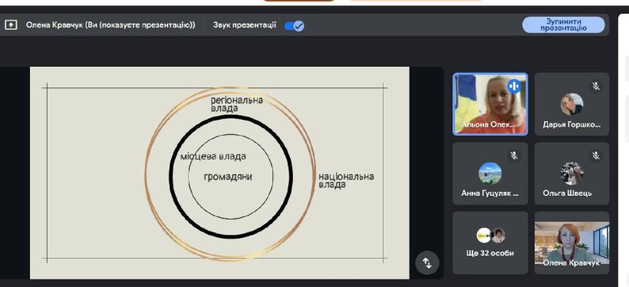
Task: Select Альона Олек video tile
Action: 490,104
